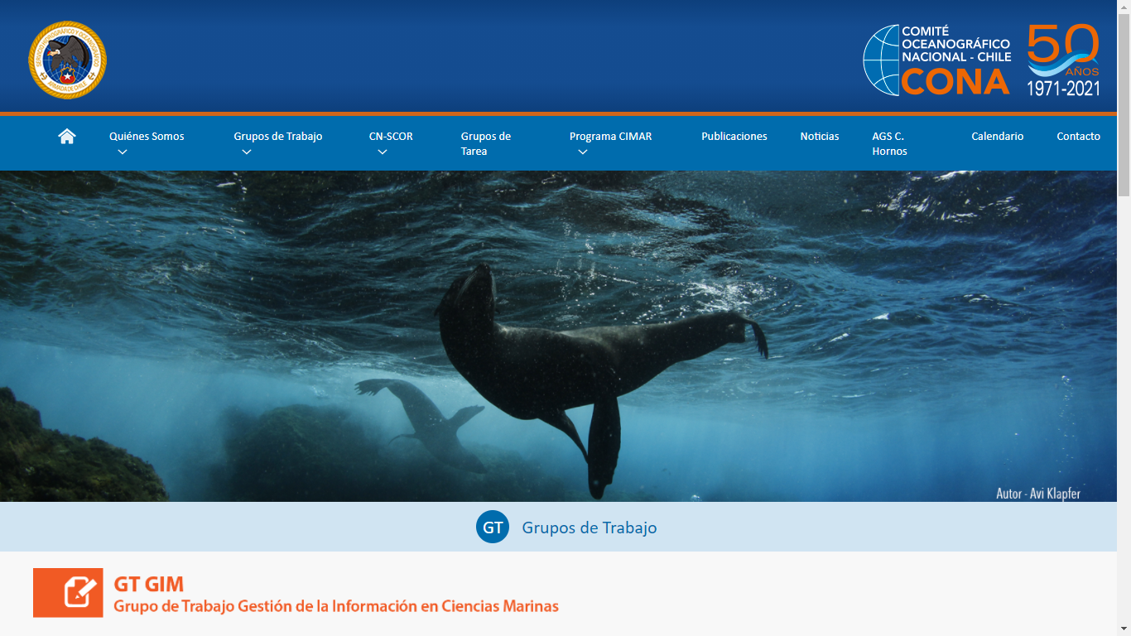Click the scrollbar up arrow
1131x636 pixels.
(1124, 7)
